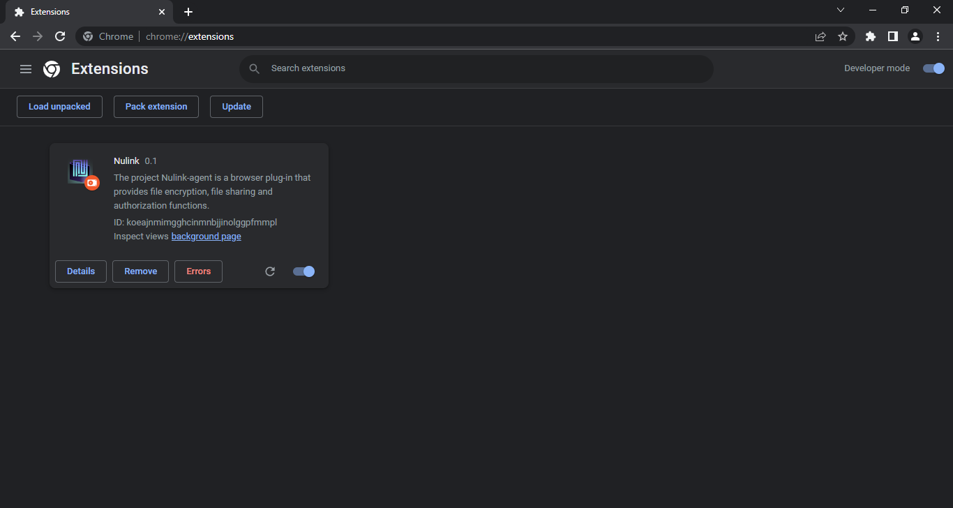Disable Developer mode toggle
Screen dimensions: 953x508
(x=933, y=68)
